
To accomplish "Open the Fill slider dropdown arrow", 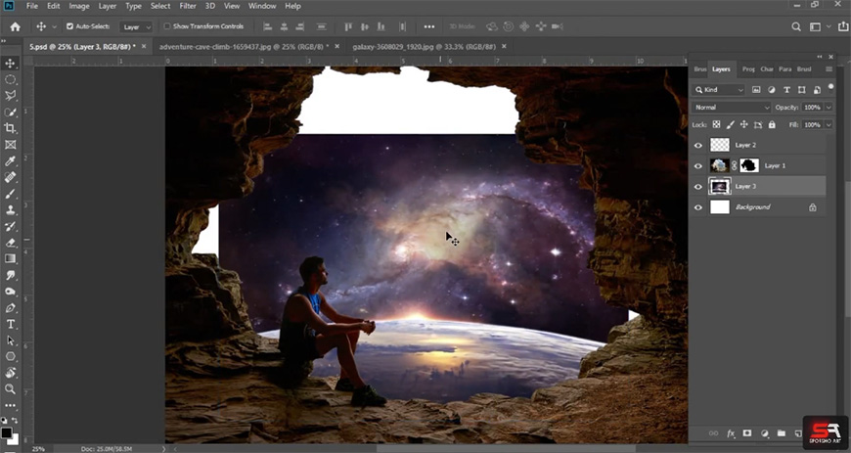I will [x=829, y=124].
